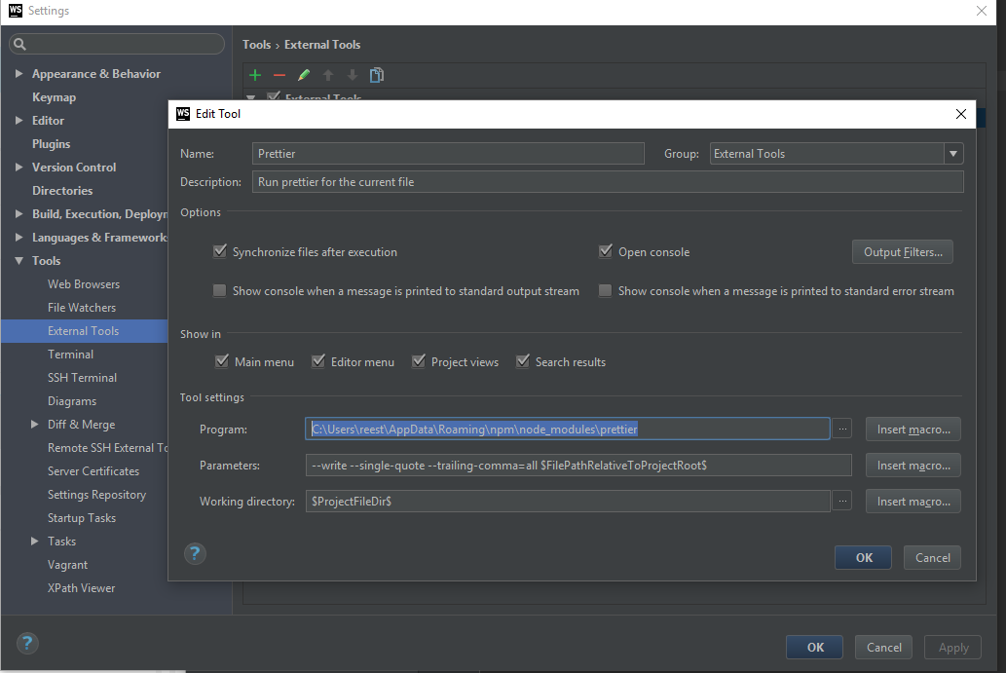
Task: Open the Directories settings page
Action: tap(62, 191)
